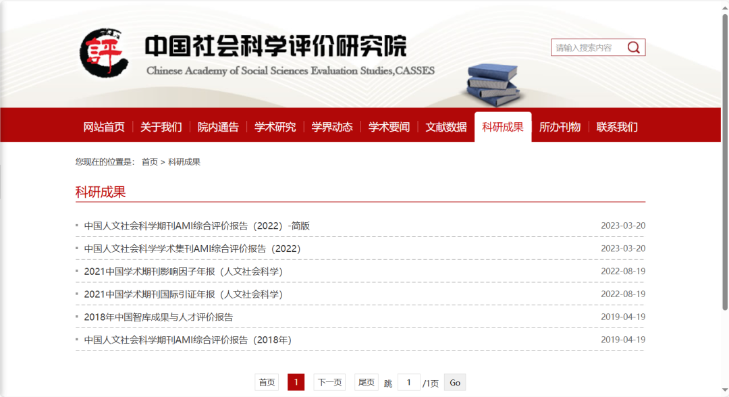Open the 联系我们 menu item

pyautogui.click(x=616, y=127)
